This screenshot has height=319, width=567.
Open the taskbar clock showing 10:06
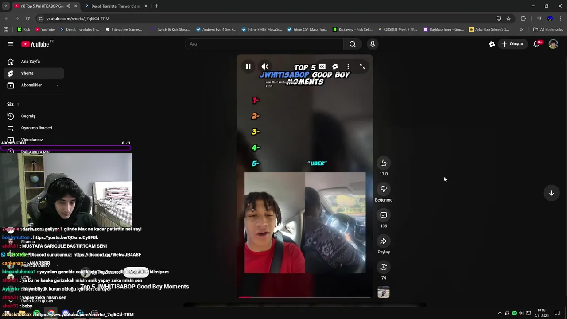pyautogui.click(x=541, y=313)
